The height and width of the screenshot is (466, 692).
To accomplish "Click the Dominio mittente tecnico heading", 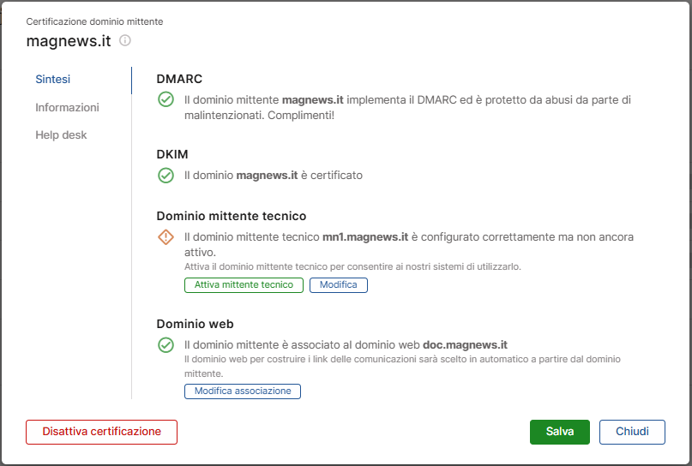I will (232, 216).
